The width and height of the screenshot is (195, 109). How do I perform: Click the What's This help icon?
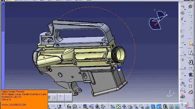point(59,106)
